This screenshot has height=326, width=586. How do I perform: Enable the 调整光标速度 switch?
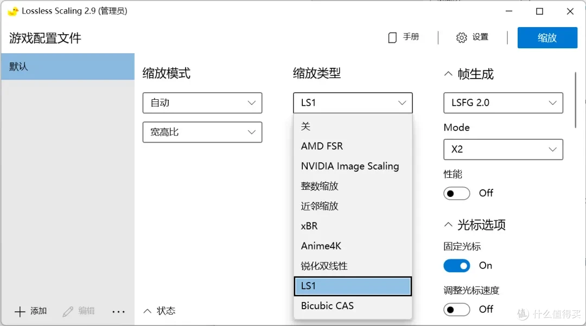click(457, 310)
